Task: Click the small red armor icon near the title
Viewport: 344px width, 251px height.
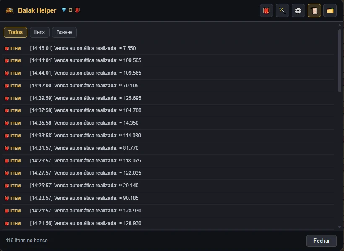Action: (x=77, y=10)
